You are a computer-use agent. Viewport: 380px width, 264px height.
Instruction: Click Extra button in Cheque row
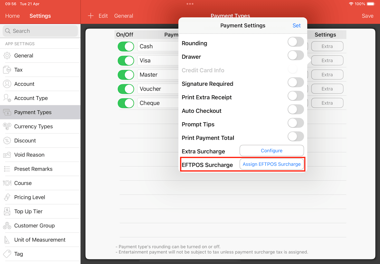[327, 103]
